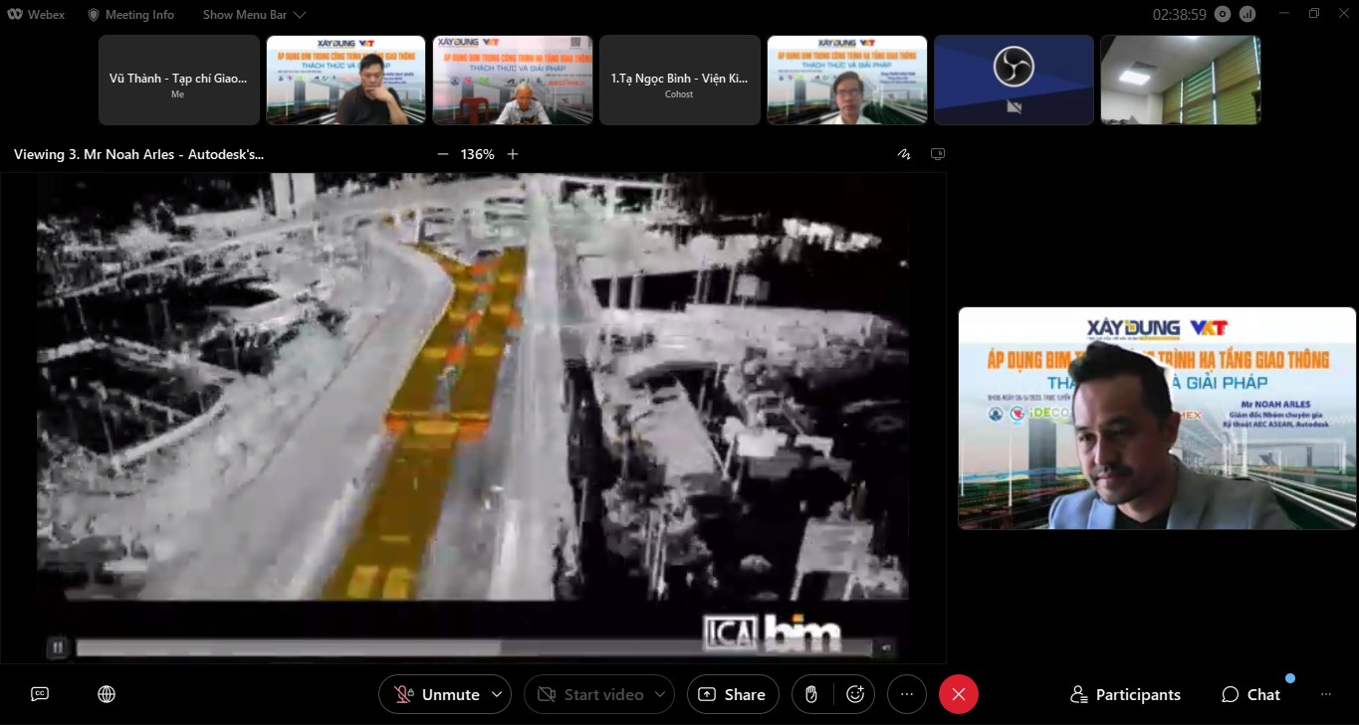Screen dimensions: 1359x725
Task: Open closed captions icon
Action: [40, 694]
